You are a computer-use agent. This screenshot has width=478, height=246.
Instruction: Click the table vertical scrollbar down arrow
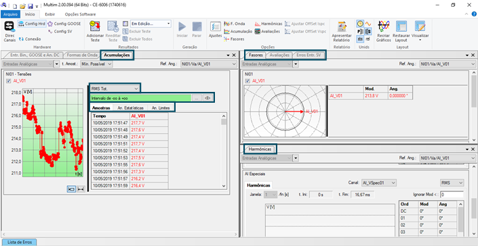coord(224,186)
